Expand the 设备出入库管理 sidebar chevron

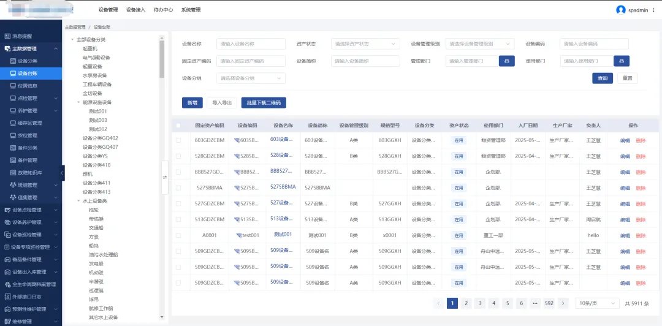point(56,272)
